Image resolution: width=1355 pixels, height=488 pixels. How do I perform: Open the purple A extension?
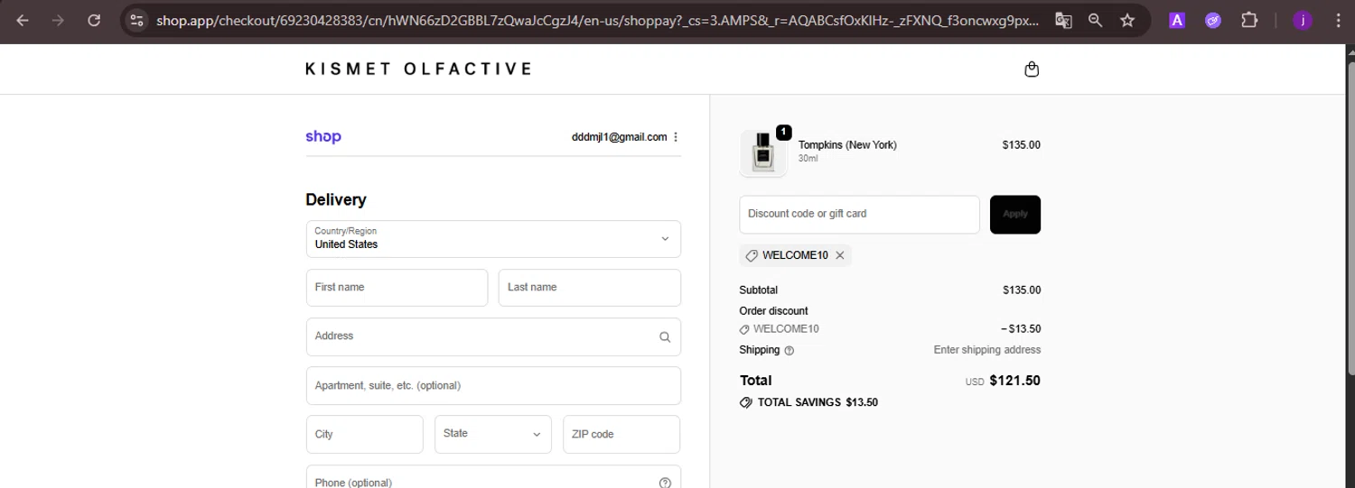[x=1177, y=20]
